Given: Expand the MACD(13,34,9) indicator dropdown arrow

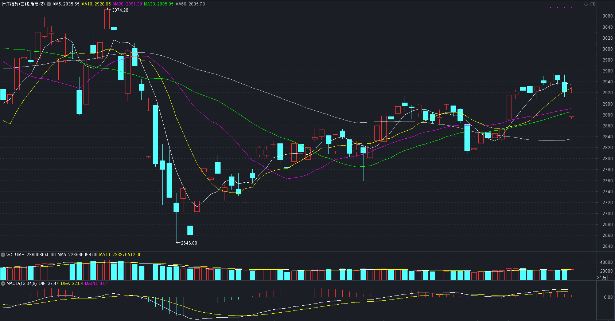Looking at the screenshot, I should 3,284.
